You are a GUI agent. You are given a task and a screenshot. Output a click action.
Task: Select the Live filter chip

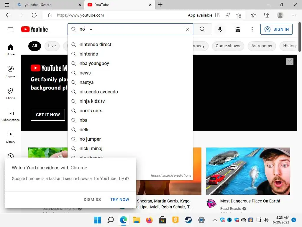pos(52,46)
